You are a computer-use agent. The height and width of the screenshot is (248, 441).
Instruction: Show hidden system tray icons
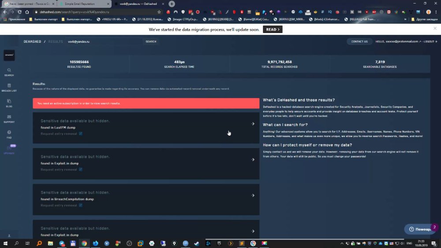[342, 243]
